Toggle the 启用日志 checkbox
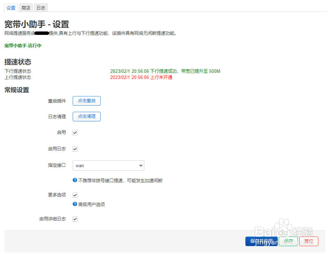 (x=75, y=149)
